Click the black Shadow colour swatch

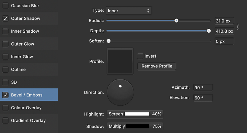[138, 126]
